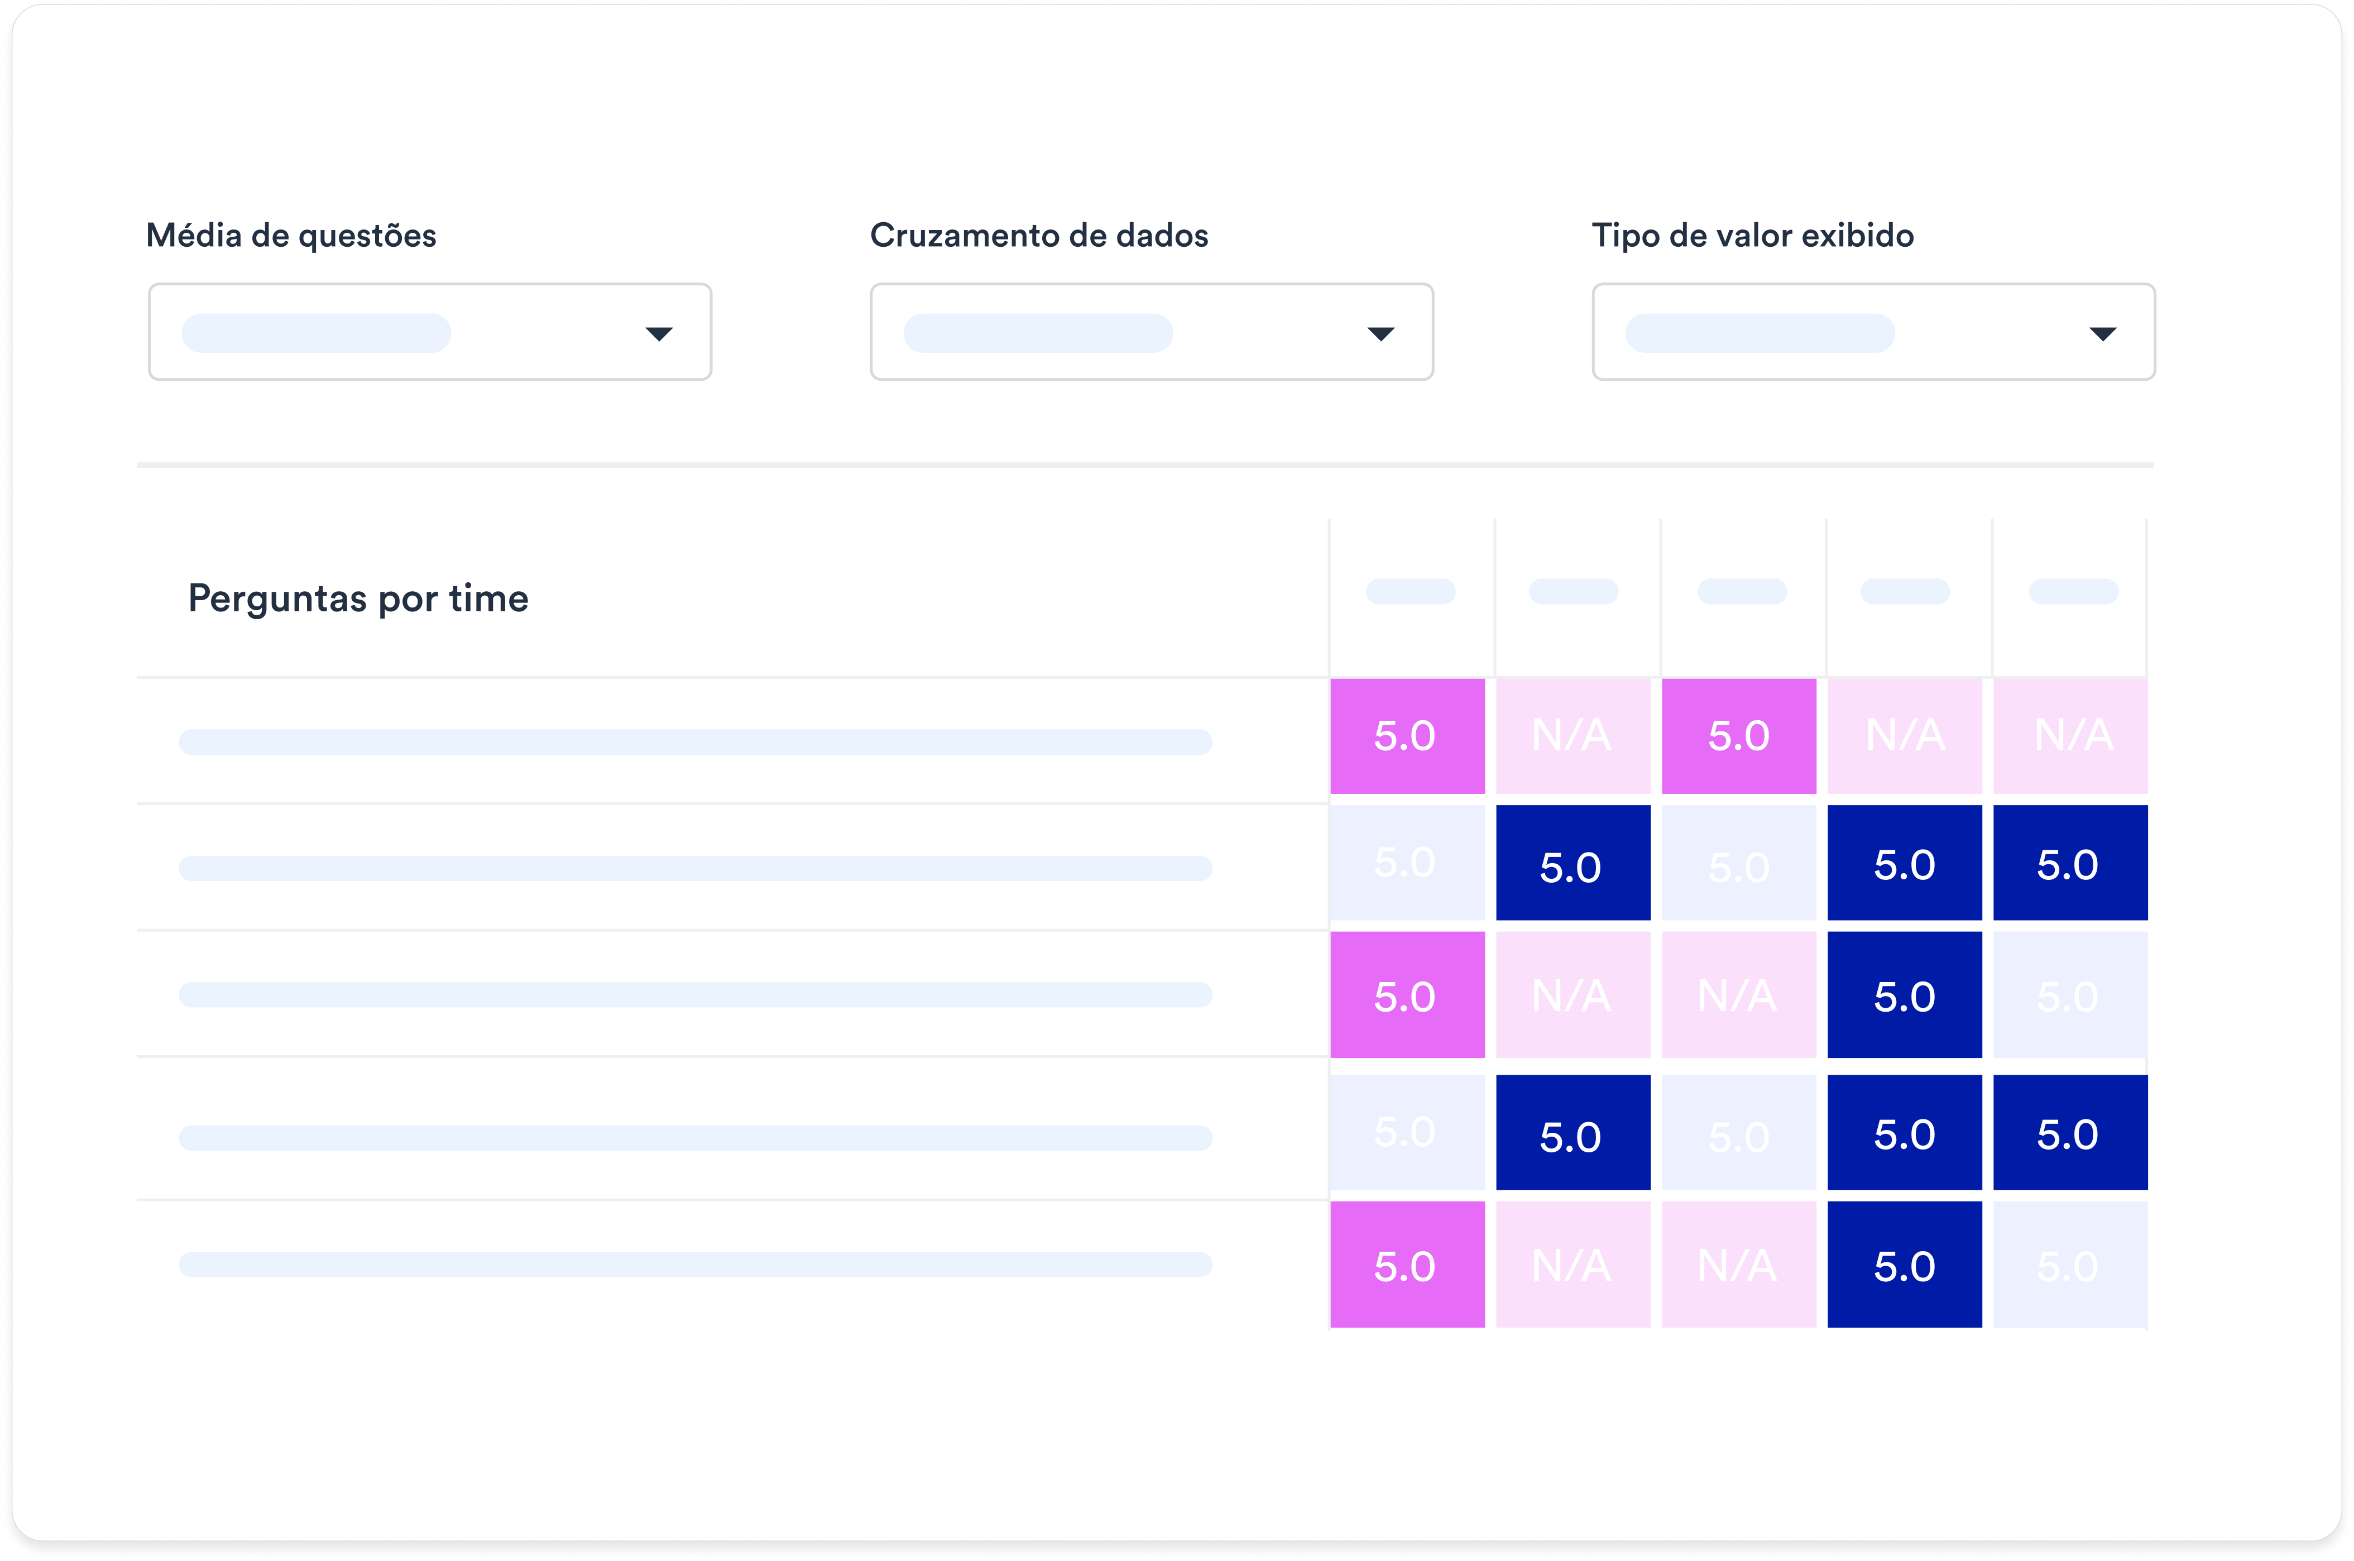Click the pink 5.0 cell in first row, first column

1407,737
